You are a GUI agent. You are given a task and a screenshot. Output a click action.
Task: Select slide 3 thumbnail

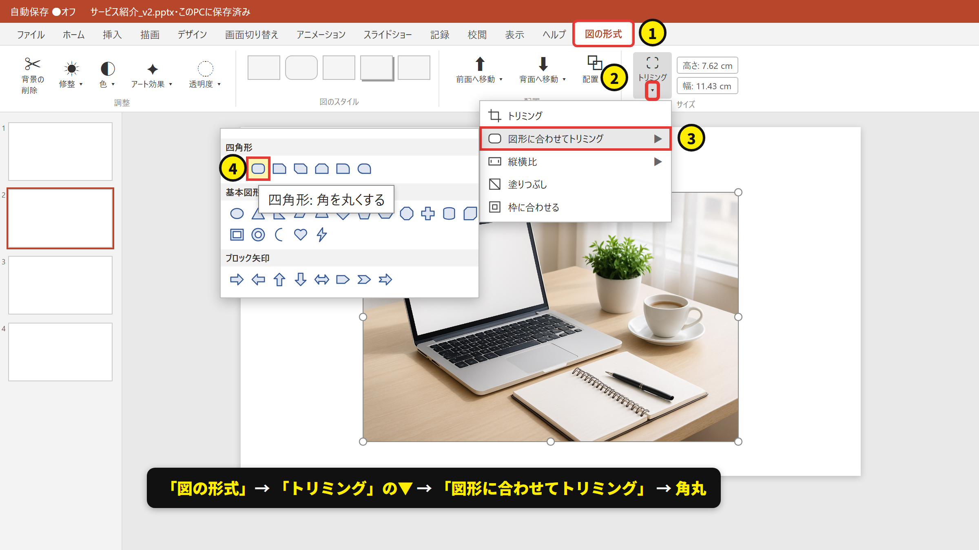click(x=60, y=285)
